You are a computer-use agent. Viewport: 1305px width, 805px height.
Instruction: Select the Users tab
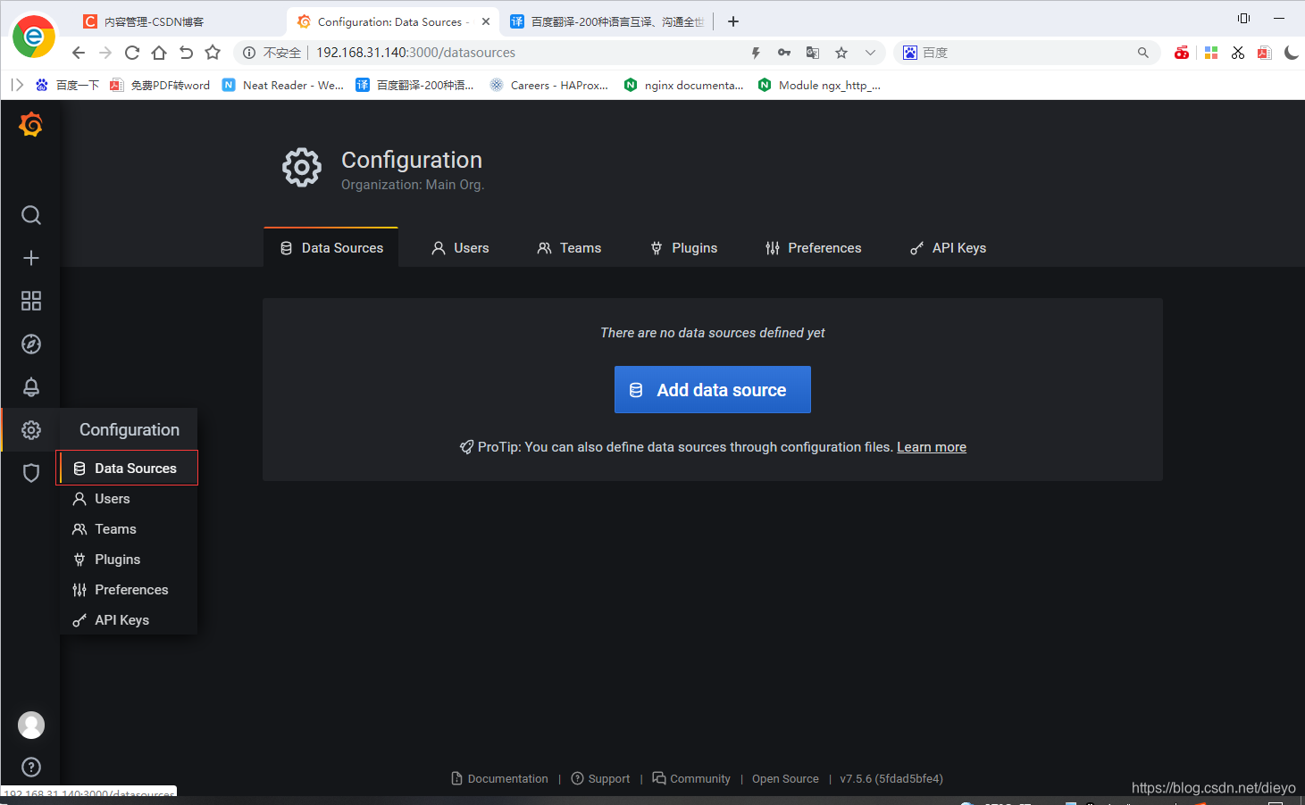tap(460, 248)
